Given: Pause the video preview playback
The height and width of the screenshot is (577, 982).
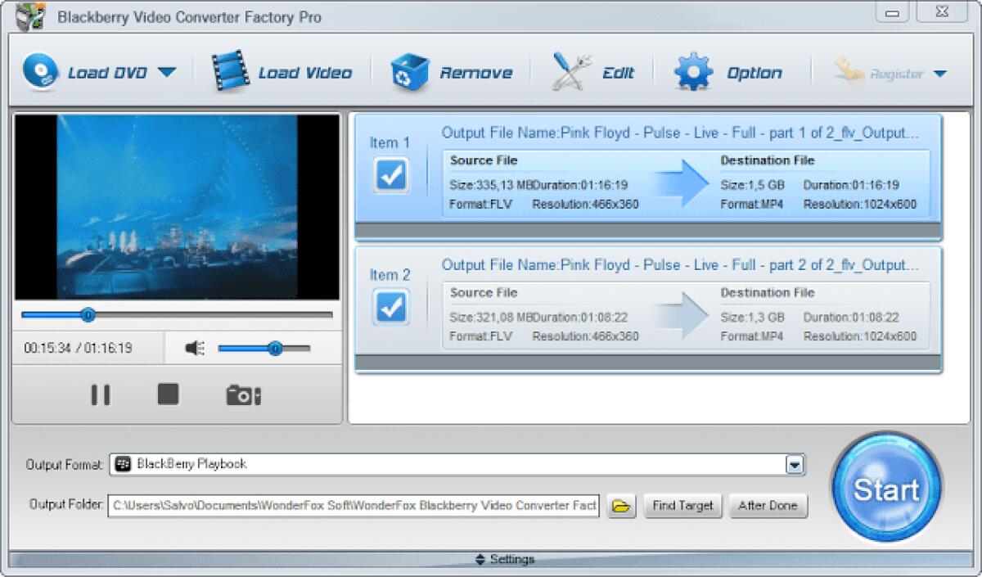Looking at the screenshot, I should click(x=101, y=394).
